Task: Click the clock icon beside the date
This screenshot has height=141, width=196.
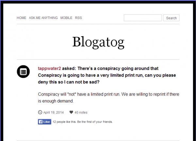Action: tap(40, 112)
